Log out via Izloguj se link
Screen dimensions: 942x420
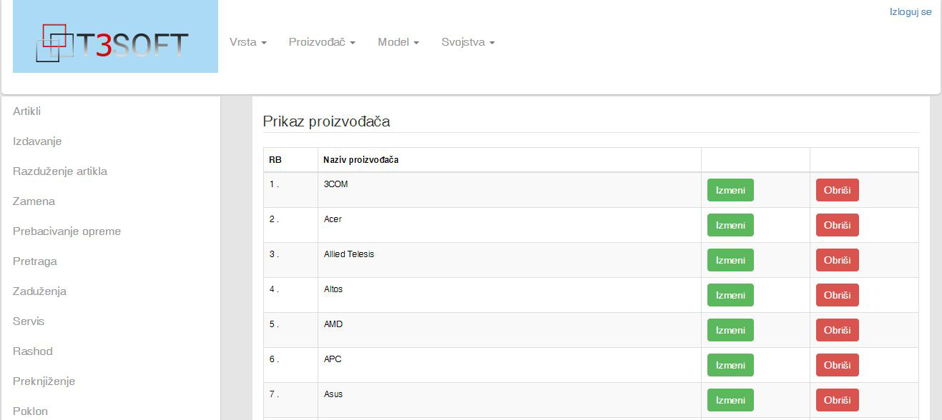[x=911, y=12]
